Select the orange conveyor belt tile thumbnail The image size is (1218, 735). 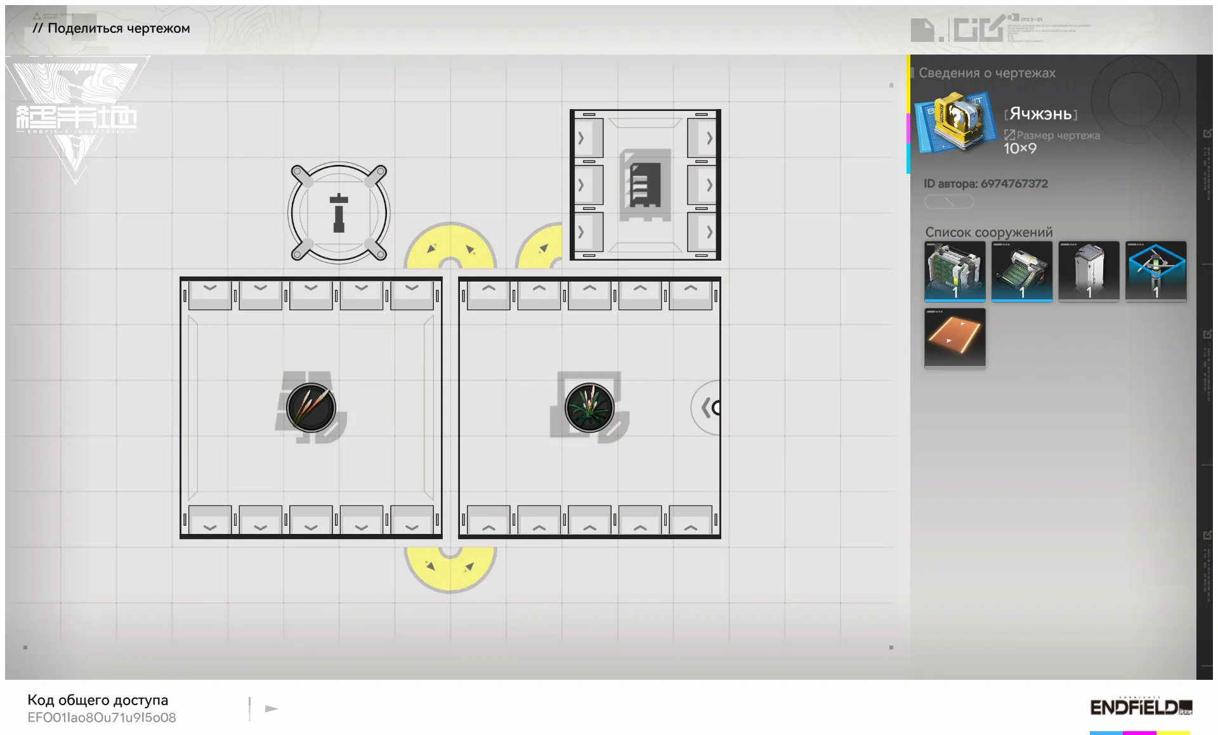tap(955, 337)
